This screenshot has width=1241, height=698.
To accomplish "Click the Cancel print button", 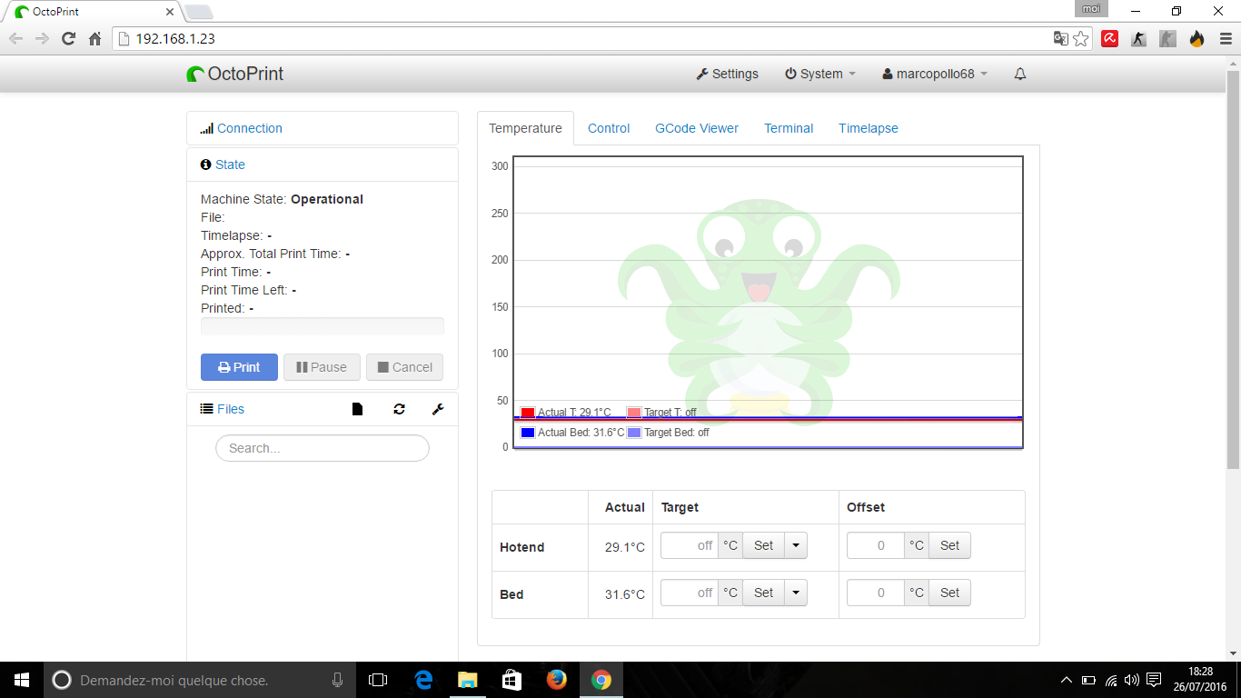I will tap(405, 367).
